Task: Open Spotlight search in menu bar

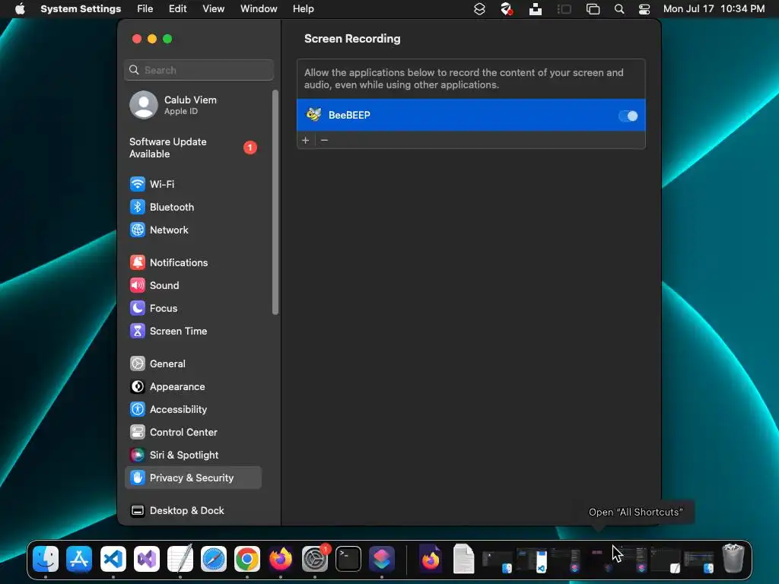Action: (x=619, y=9)
